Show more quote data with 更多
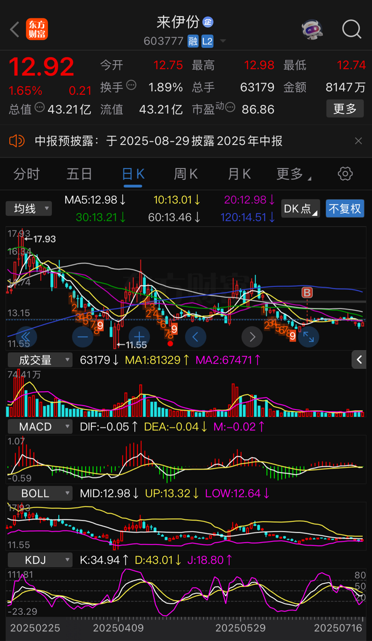This screenshot has width=372, height=641. click(345, 108)
